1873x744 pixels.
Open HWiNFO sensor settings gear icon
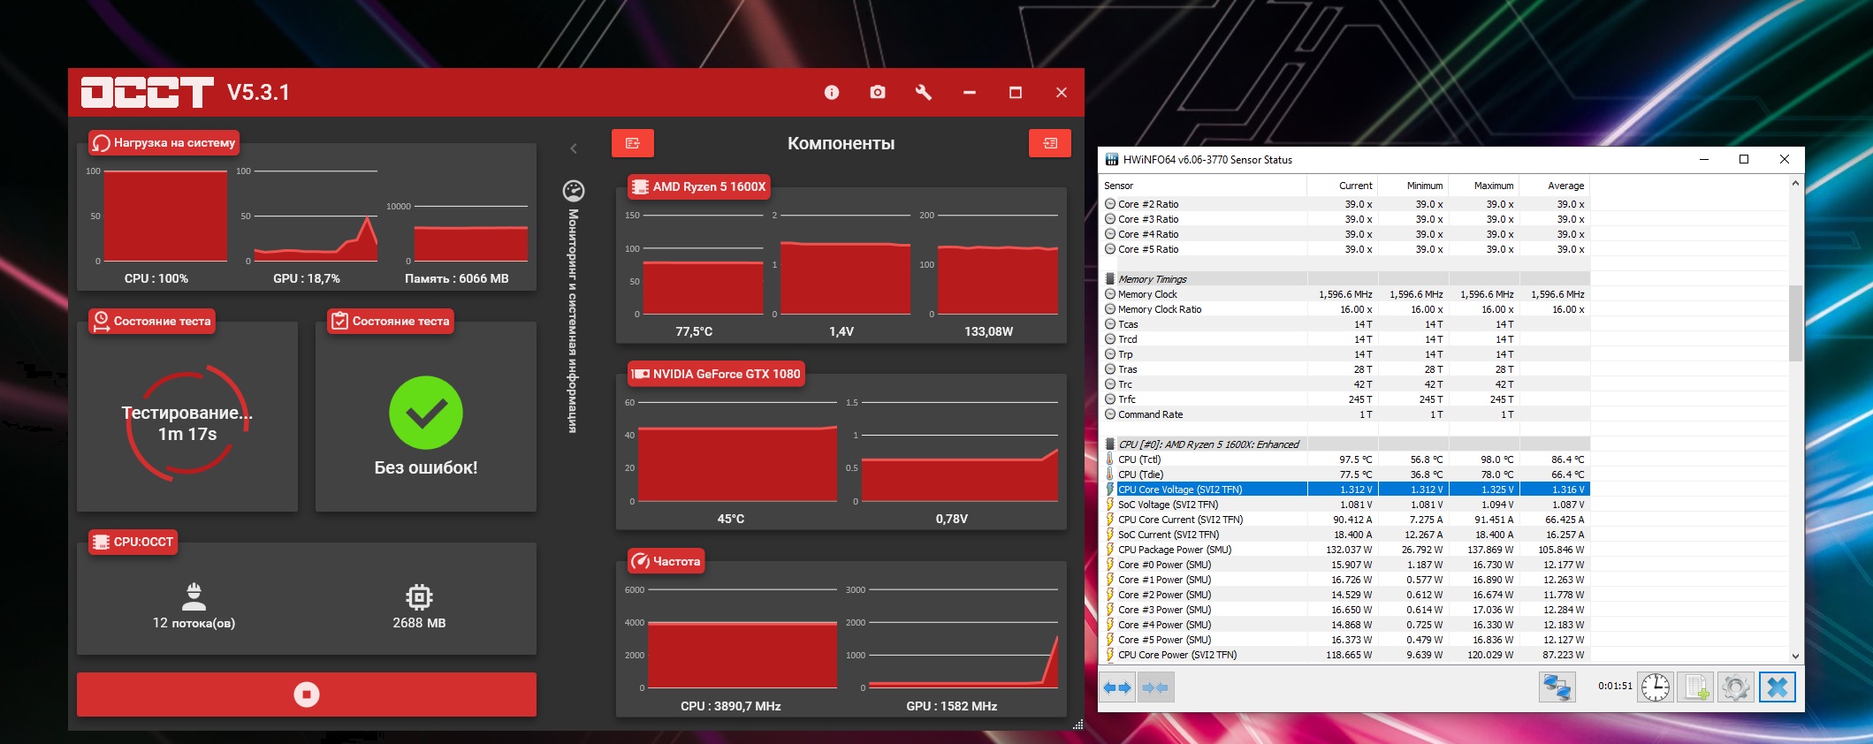[x=1736, y=687]
